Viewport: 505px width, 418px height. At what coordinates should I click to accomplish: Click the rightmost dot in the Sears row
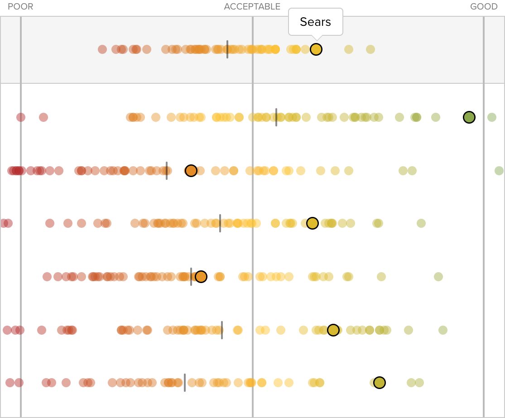coord(370,49)
